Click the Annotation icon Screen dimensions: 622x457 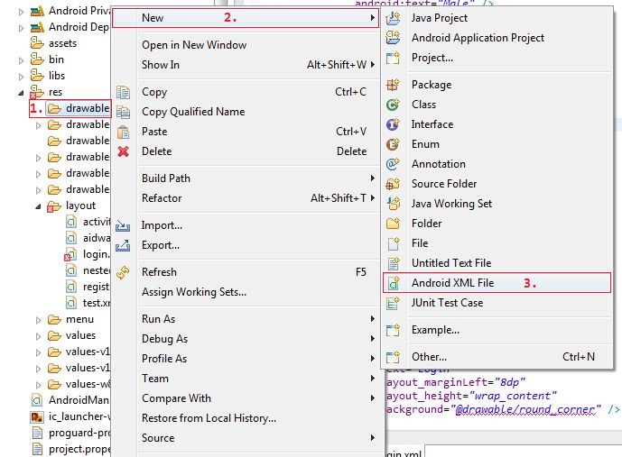tap(393, 164)
